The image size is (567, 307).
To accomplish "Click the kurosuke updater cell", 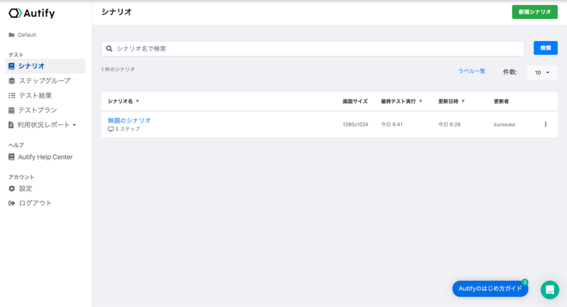I will (x=504, y=125).
